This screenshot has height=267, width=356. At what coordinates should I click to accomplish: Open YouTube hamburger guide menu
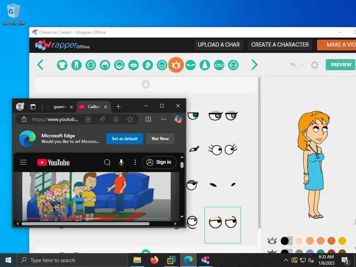point(23,162)
